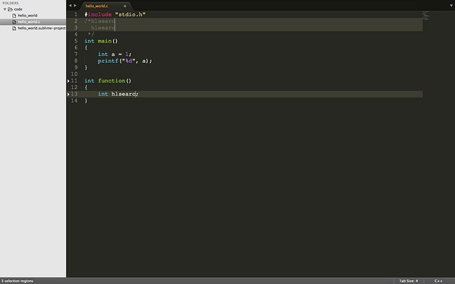The width and height of the screenshot is (455, 284).
Task: Select hello_world.c in the sidebar
Action: tap(29, 22)
